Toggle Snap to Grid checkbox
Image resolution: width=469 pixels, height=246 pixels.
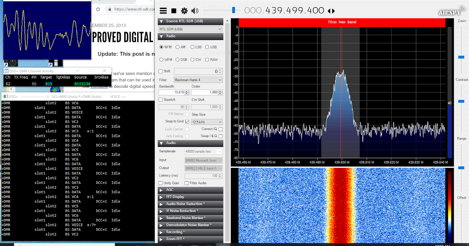pos(187,122)
